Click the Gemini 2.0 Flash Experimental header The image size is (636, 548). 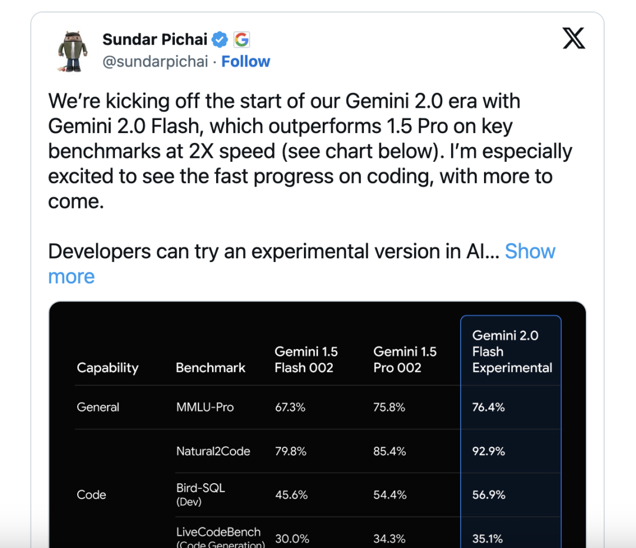tap(512, 351)
